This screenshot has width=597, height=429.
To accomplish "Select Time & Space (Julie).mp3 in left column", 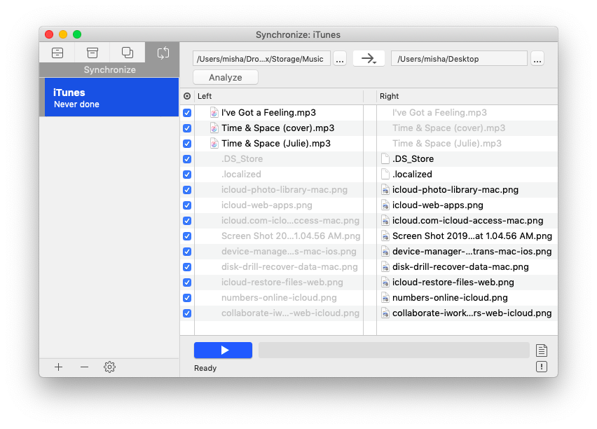I will click(276, 144).
